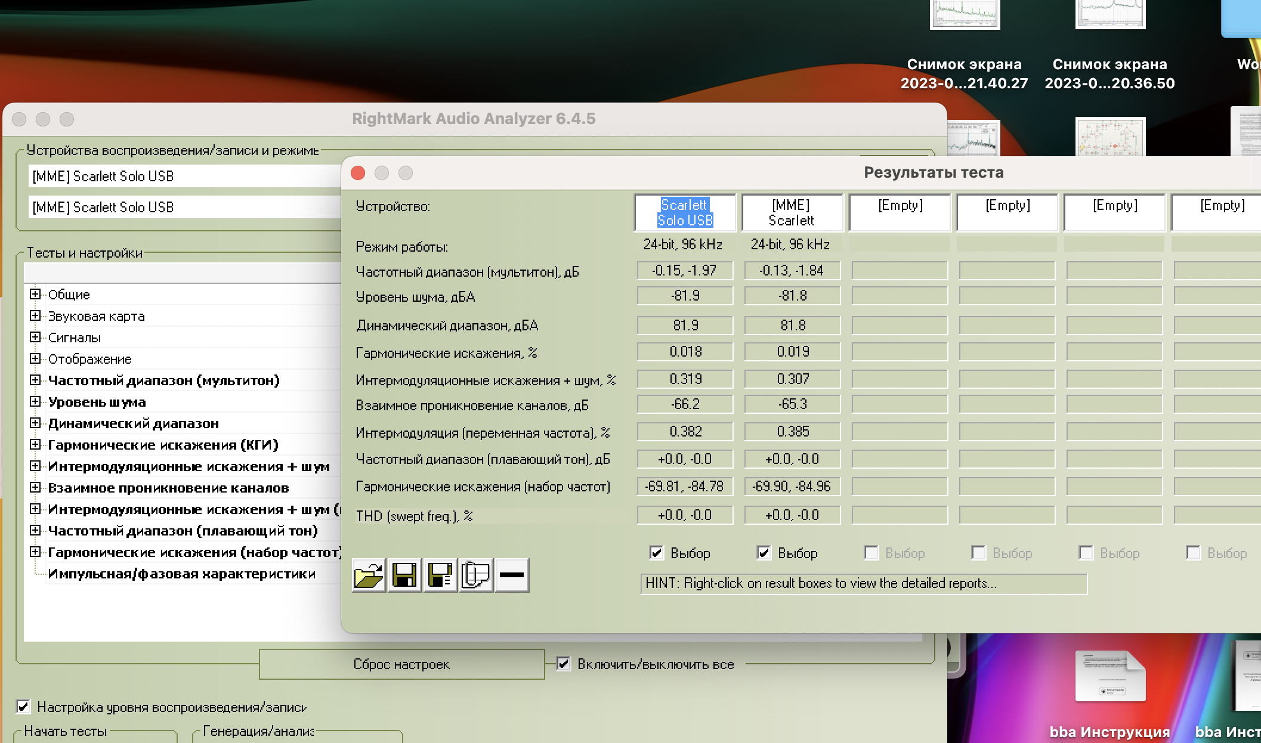
Task: Click the first [Empty] device slot
Action: (900, 212)
